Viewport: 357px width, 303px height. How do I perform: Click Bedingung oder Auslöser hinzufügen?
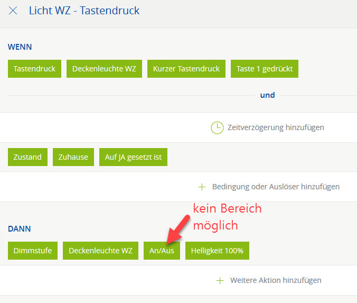[276, 187]
